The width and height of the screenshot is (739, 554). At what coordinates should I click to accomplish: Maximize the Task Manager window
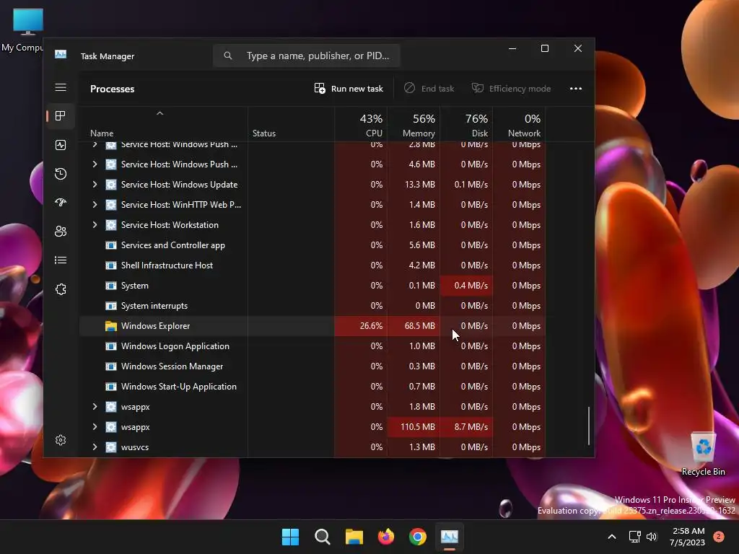545,48
